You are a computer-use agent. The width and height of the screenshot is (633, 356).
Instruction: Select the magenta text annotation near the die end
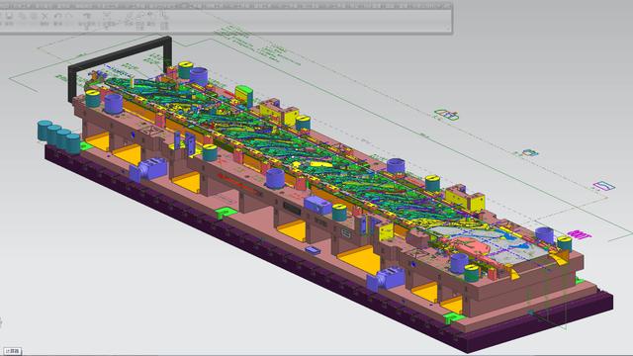click(580, 234)
